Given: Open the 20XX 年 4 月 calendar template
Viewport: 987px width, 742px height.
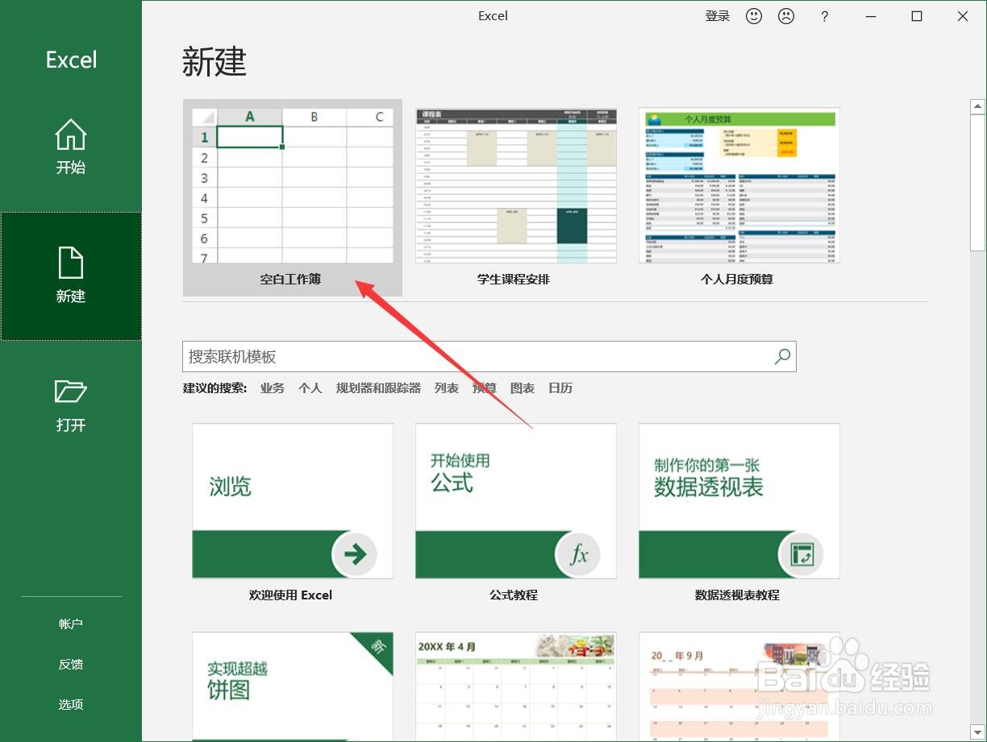Looking at the screenshot, I should tap(516, 686).
